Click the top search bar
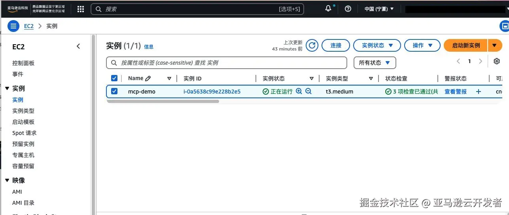The height and width of the screenshot is (215, 509). click(197, 9)
